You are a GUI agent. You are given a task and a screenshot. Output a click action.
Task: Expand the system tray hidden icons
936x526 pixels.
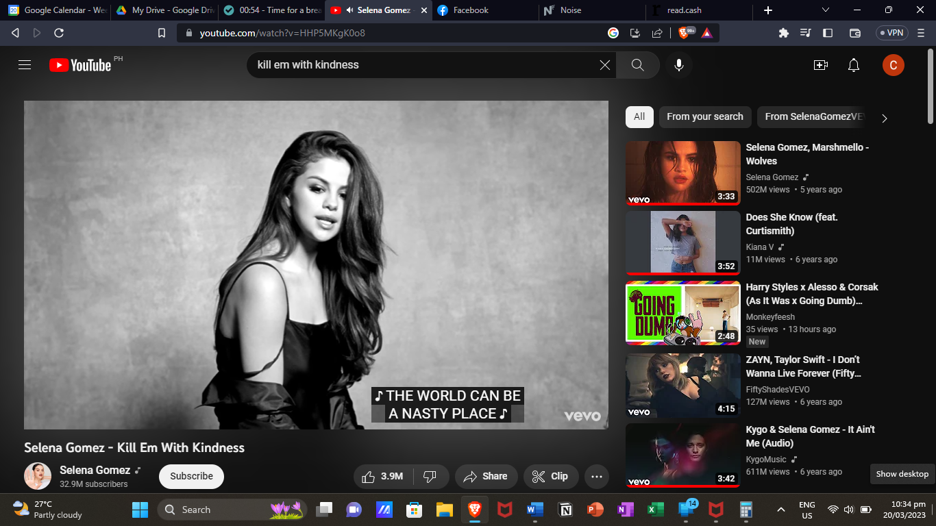coord(780,510)
